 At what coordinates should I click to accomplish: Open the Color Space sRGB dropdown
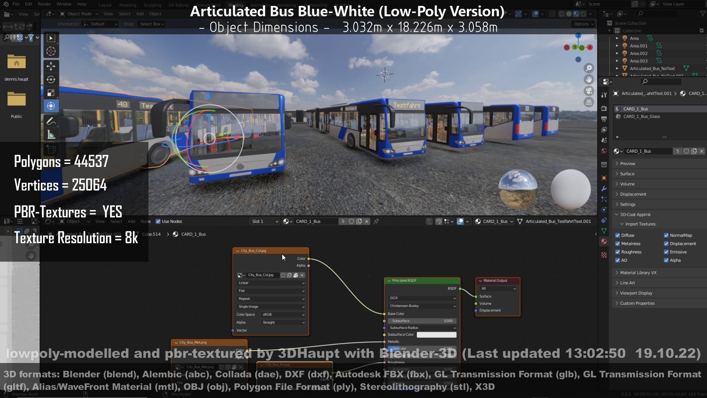283,315
